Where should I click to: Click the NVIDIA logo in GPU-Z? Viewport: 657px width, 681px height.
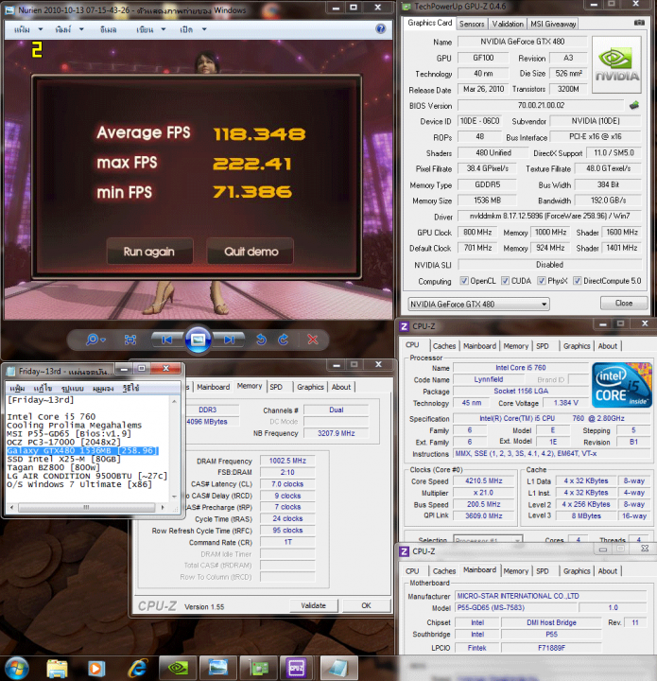tap(616, 64)
